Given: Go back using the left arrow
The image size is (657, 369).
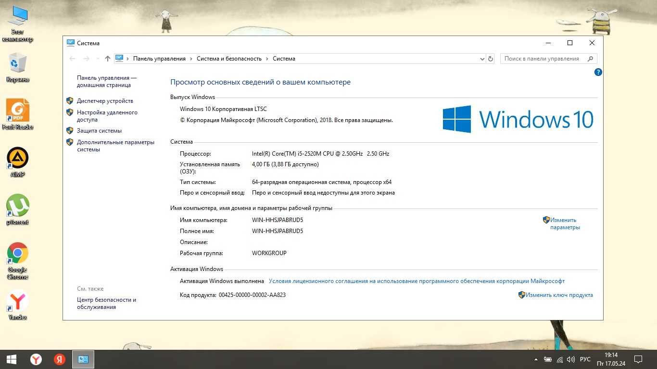Looking at the screenshot, I should pos(73,59).
